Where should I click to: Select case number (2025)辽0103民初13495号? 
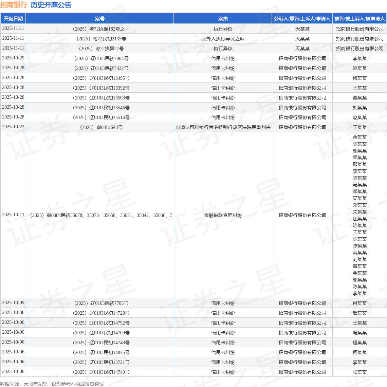pos(101,78)
